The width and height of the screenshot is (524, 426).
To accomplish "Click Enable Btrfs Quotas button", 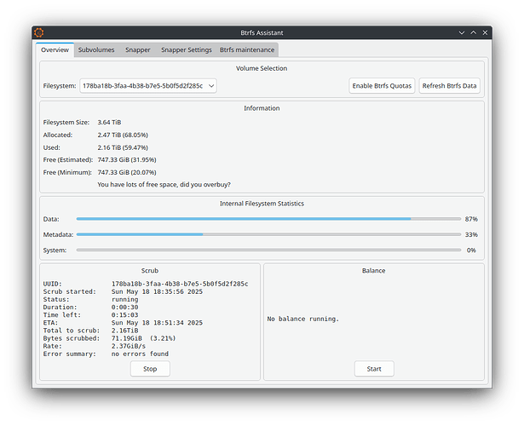I will point(382,86).
